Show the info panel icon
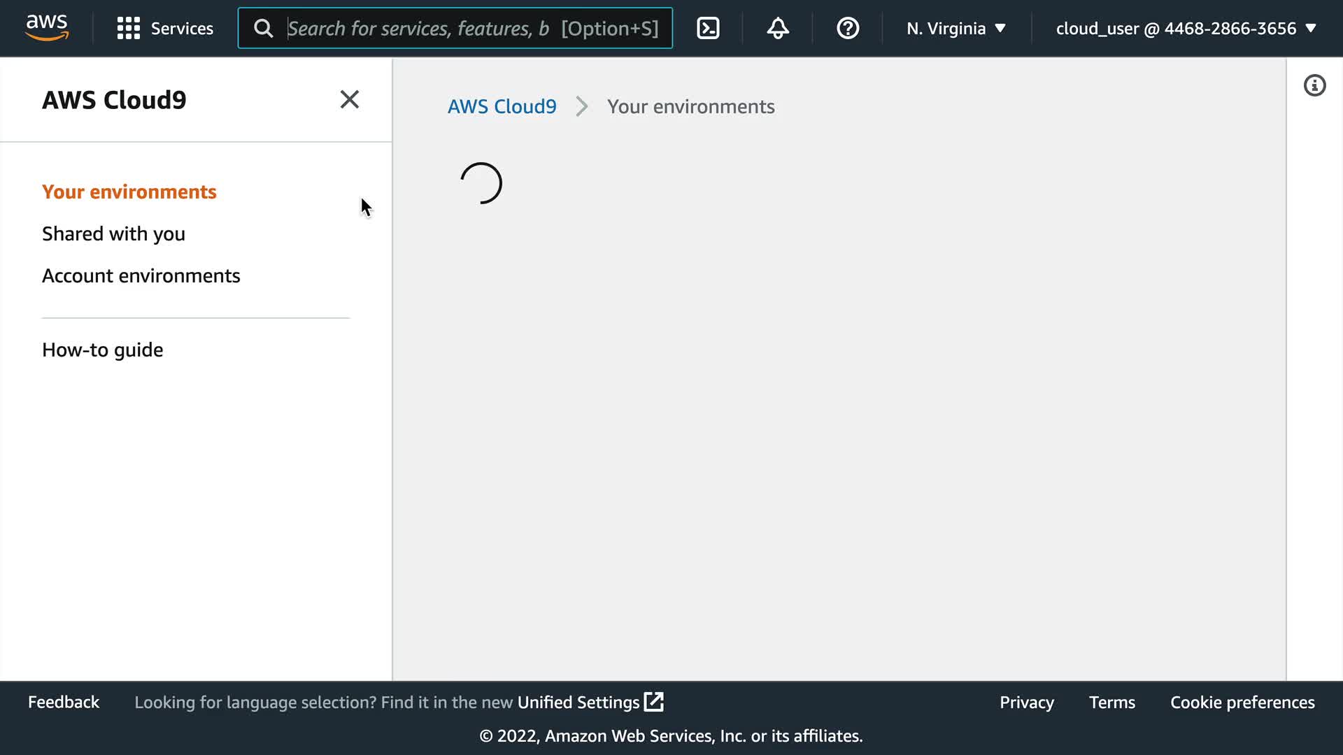 pos(1314,85)
